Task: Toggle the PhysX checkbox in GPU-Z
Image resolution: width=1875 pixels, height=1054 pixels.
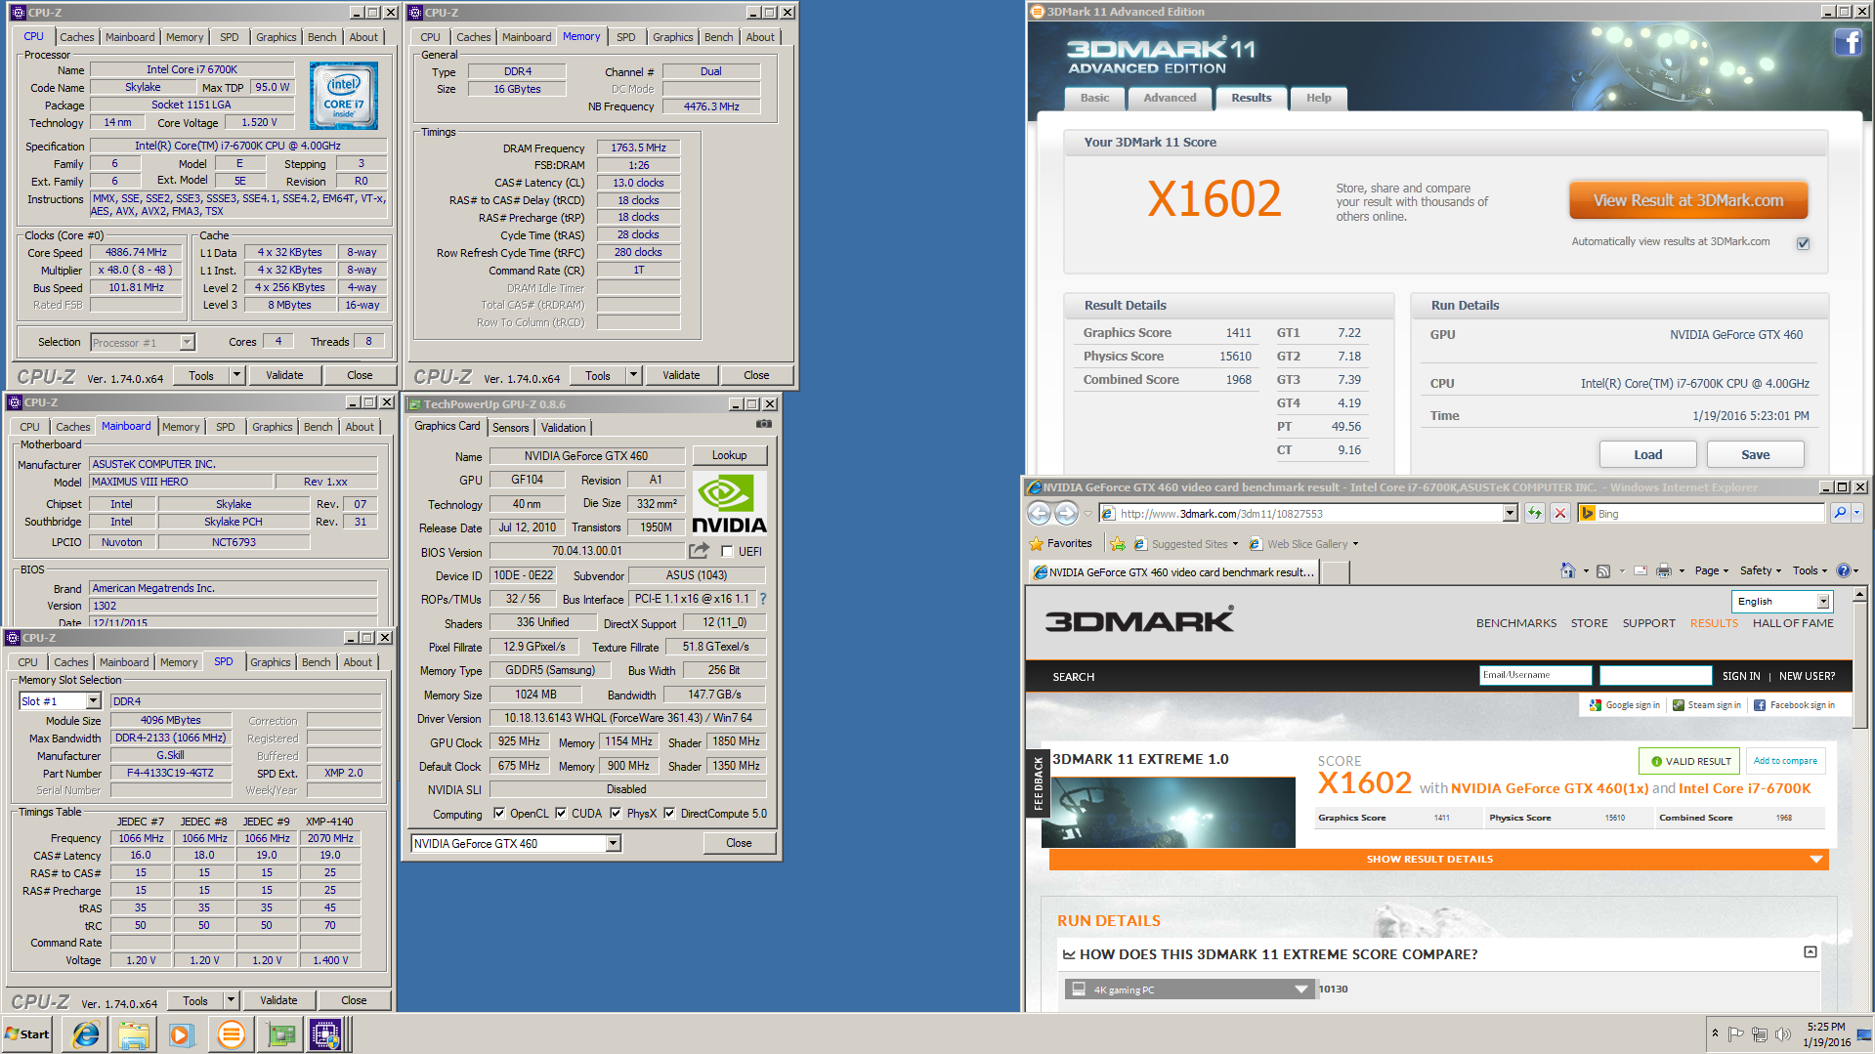Action: (616, 813)
